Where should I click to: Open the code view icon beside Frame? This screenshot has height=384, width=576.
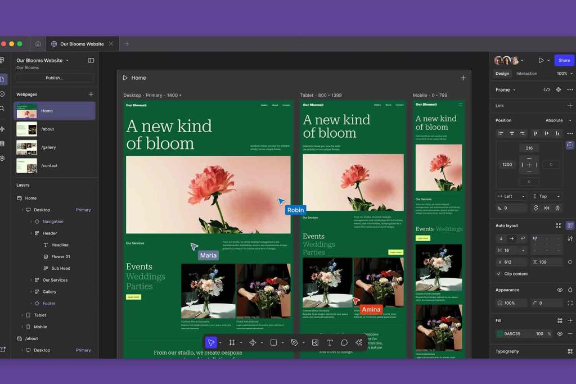coord(546,89)
